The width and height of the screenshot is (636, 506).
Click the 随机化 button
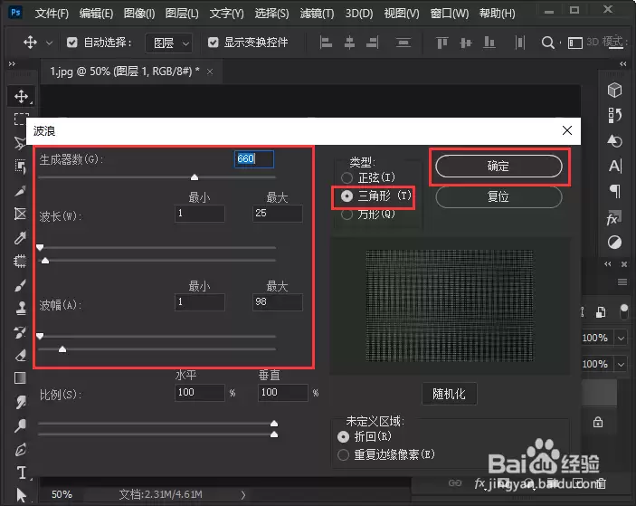[449, 394]
